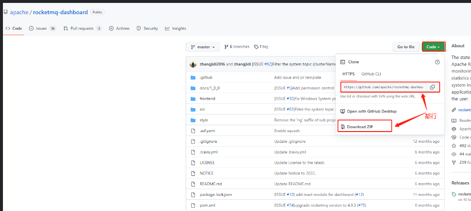Open the README.md file
The image size is (471, 211).
coord(211,184)
